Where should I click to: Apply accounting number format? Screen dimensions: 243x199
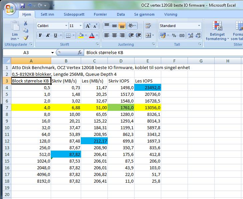click(x=163, y=35)
